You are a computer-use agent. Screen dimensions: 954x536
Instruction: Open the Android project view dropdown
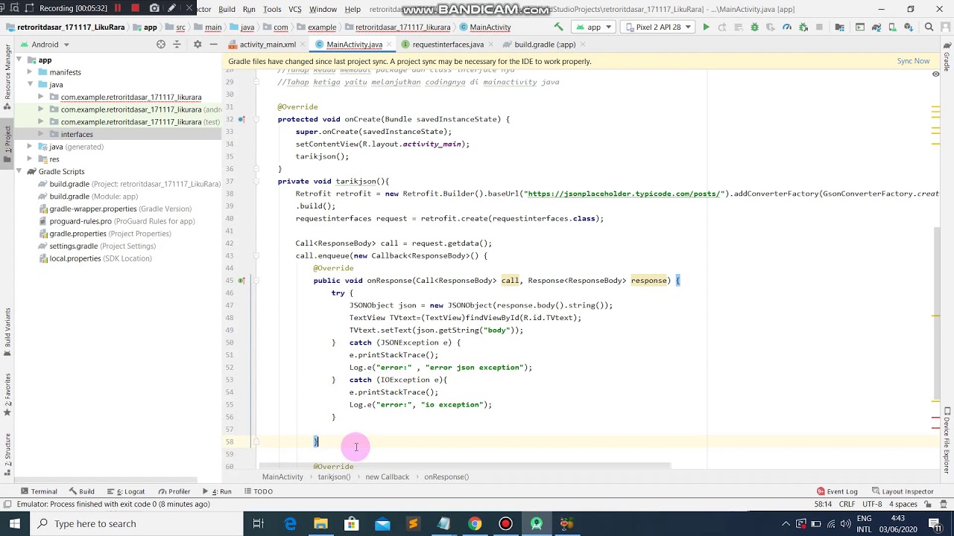pos(45,44)
